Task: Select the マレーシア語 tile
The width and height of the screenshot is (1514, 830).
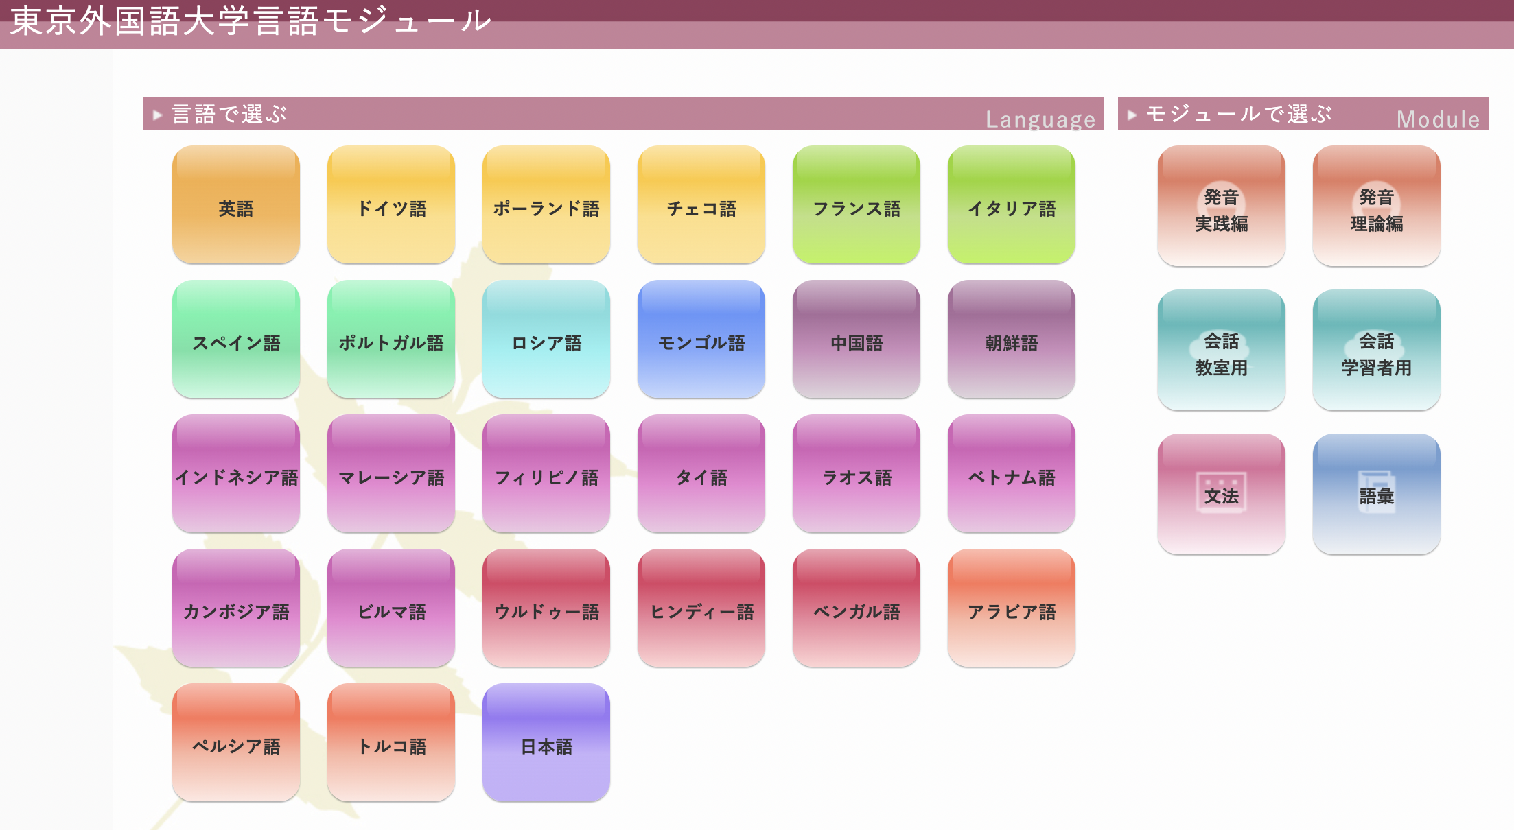Action: pyautogui.click(x=391, y=473)
